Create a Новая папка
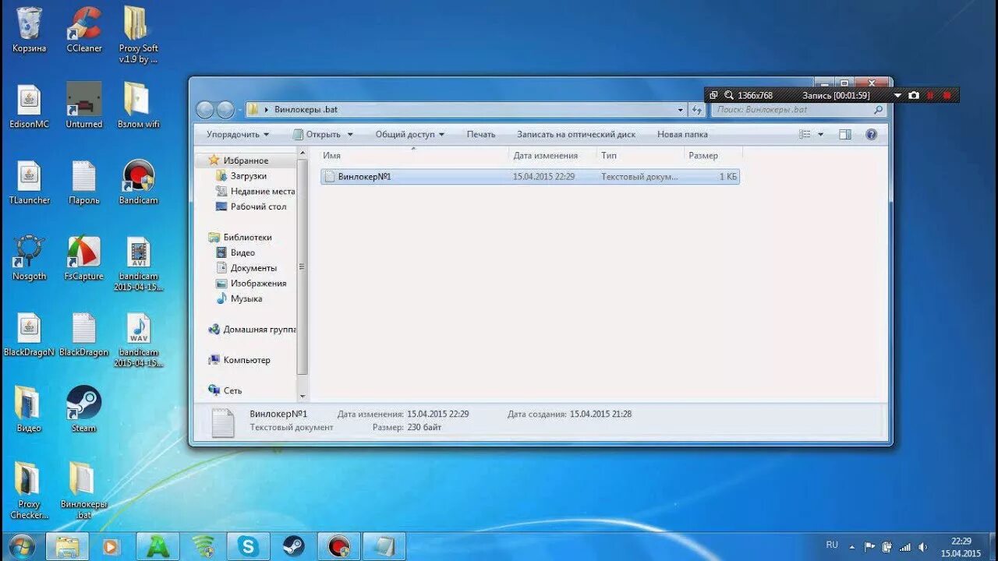 point(682,134)
